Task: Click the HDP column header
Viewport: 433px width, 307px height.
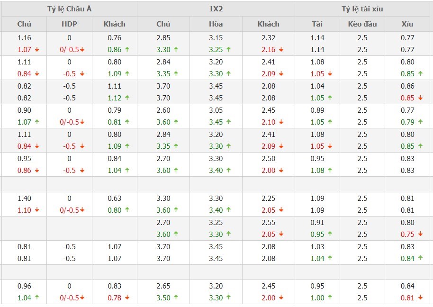Action: pos(69,24)
